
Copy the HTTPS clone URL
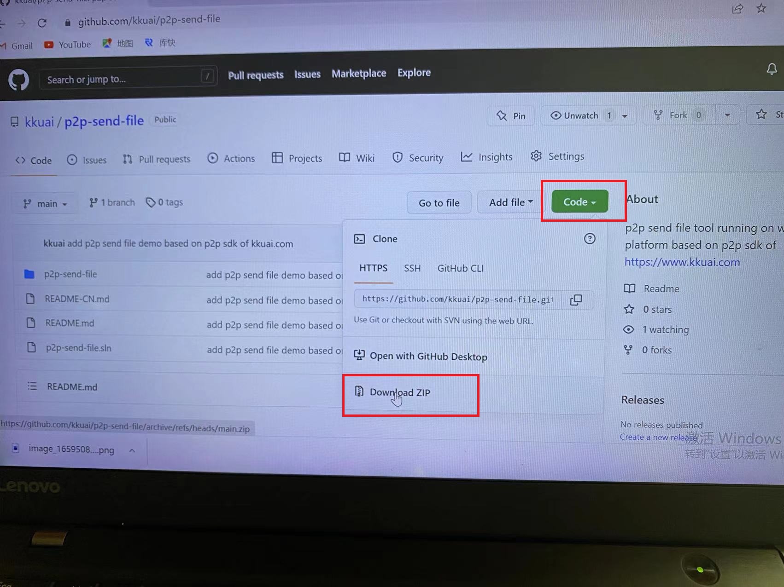tap(576, 300)
